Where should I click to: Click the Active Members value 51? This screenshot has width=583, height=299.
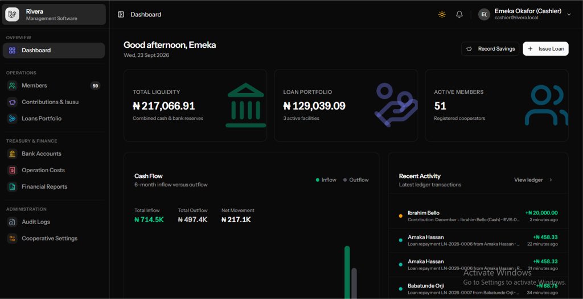pos(440,106)
